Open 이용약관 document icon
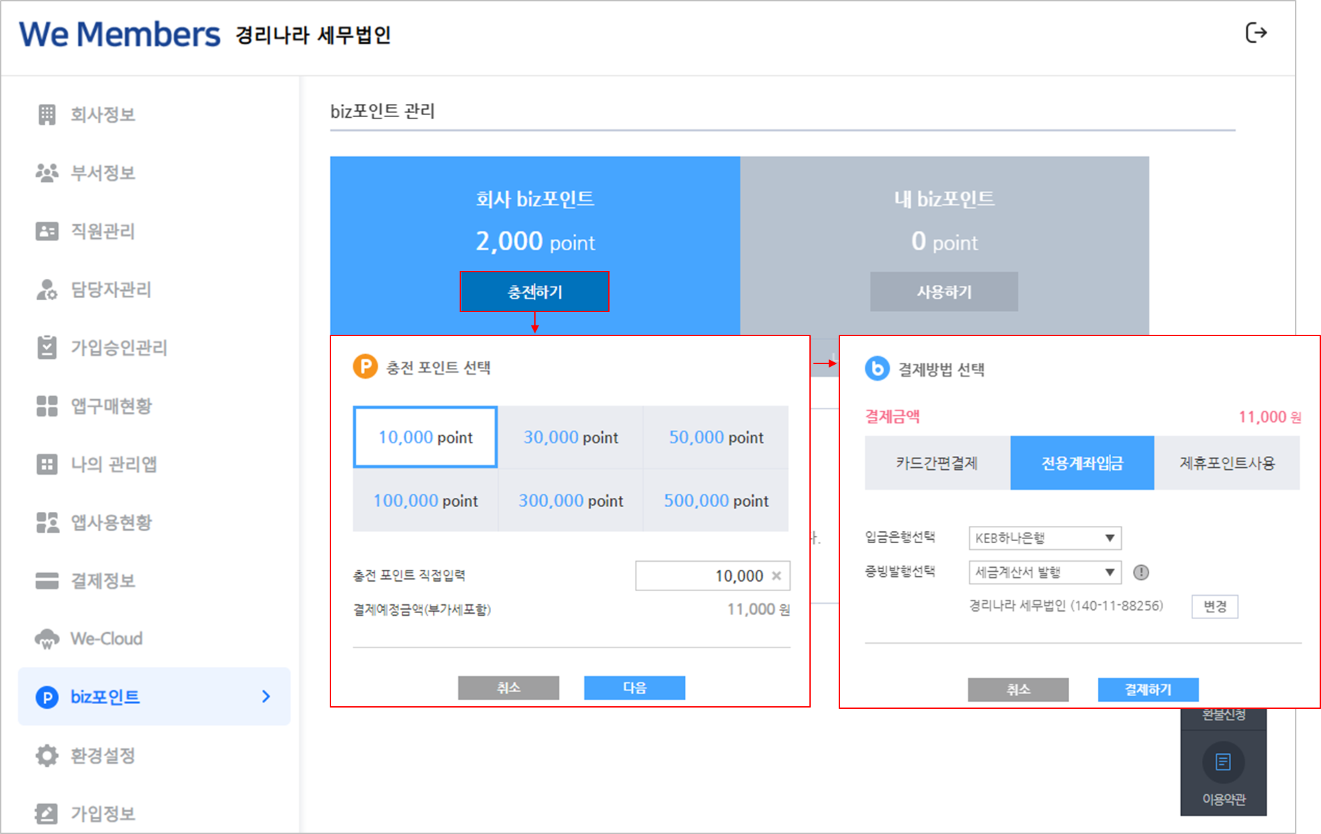 coord(1223,762)
